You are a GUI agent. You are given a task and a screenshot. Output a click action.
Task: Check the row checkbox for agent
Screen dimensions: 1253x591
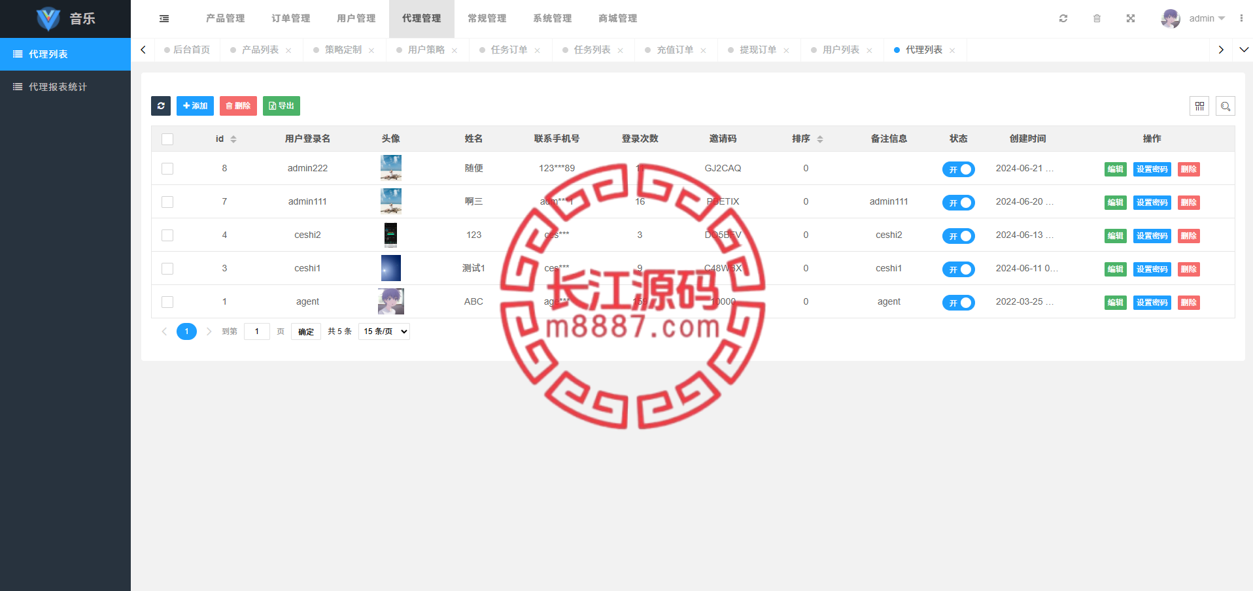[167, 302]
